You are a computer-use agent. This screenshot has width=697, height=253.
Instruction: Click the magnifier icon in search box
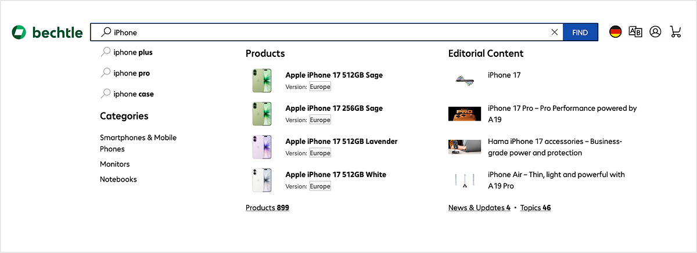[106, 32]
